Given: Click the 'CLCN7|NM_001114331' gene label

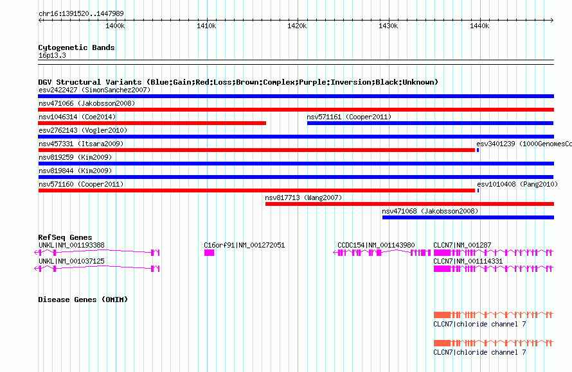Looking at the screenshot, I should (x=468, y=261).
